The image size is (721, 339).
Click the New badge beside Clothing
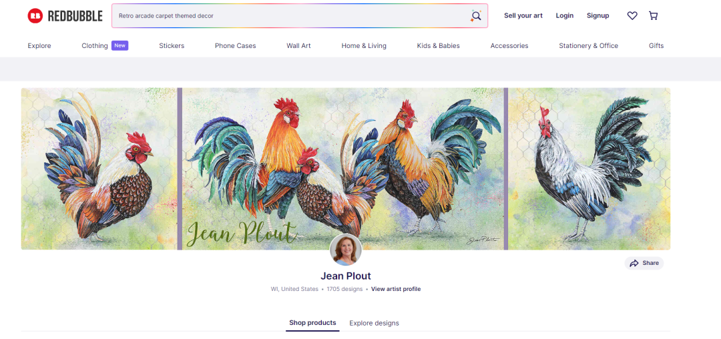119,45
